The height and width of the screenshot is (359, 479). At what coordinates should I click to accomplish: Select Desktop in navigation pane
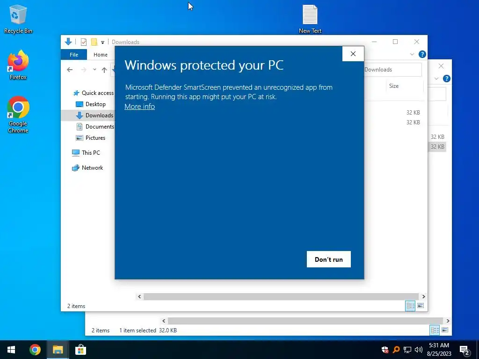pos(90,104)
